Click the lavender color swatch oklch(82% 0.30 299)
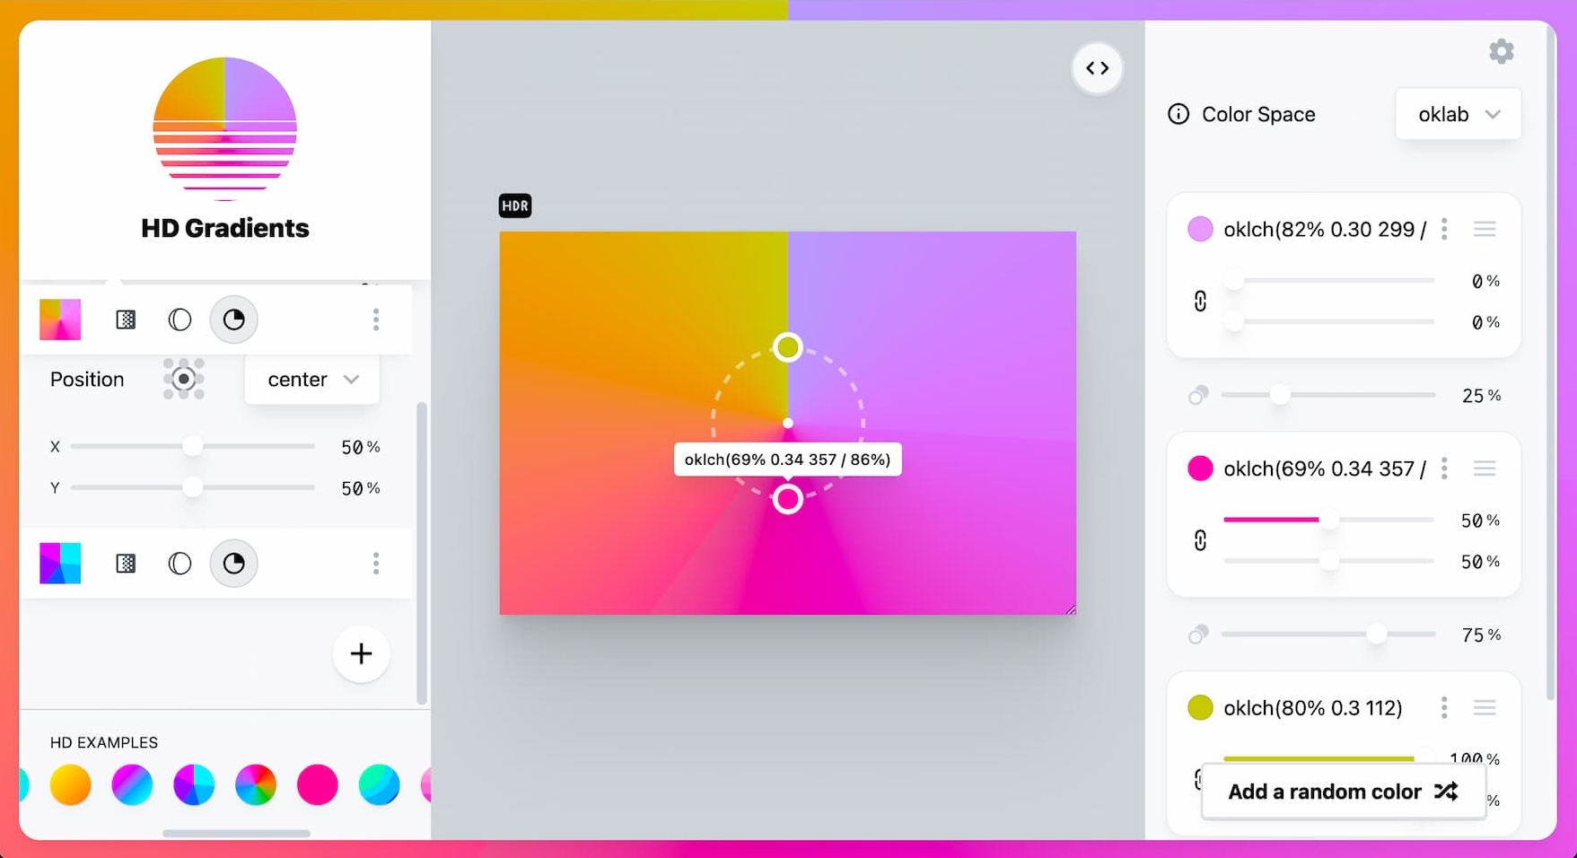Viewport: 1577px width, 858px height. pyautogui.click(x=1200, y=230)
